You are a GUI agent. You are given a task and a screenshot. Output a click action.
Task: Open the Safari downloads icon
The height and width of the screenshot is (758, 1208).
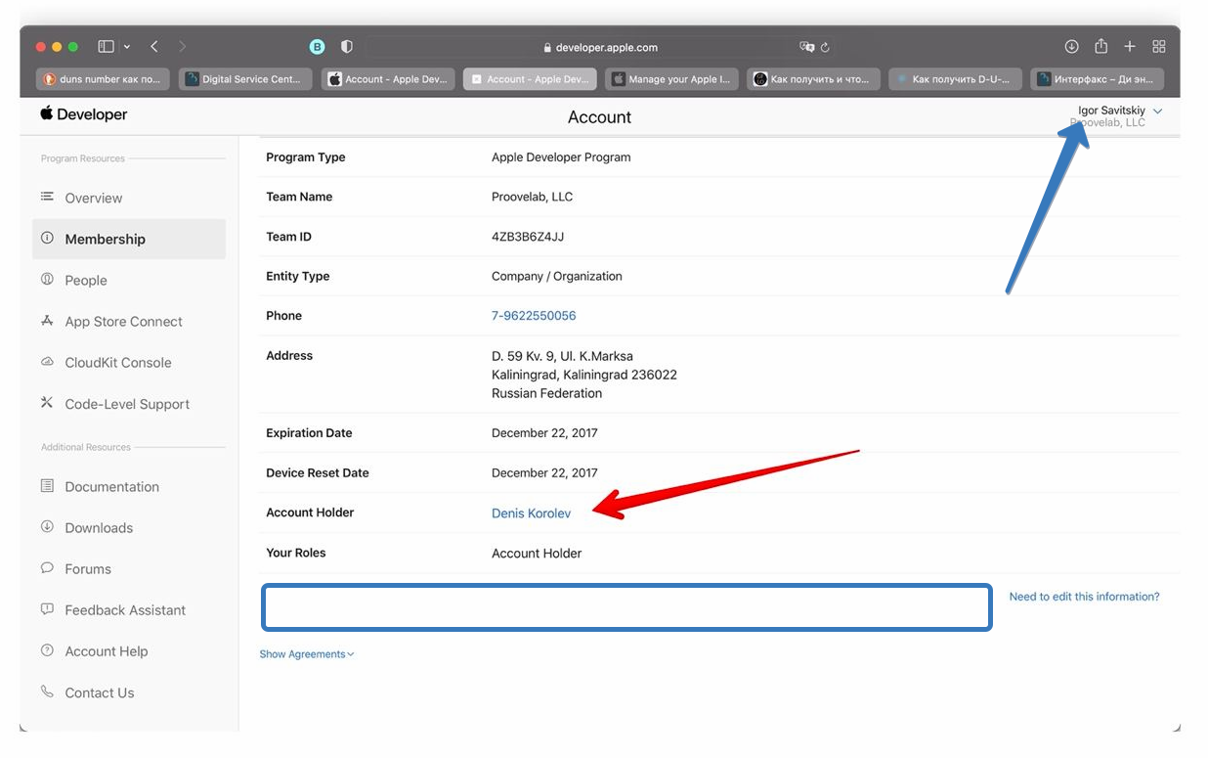click(1071, 47)
